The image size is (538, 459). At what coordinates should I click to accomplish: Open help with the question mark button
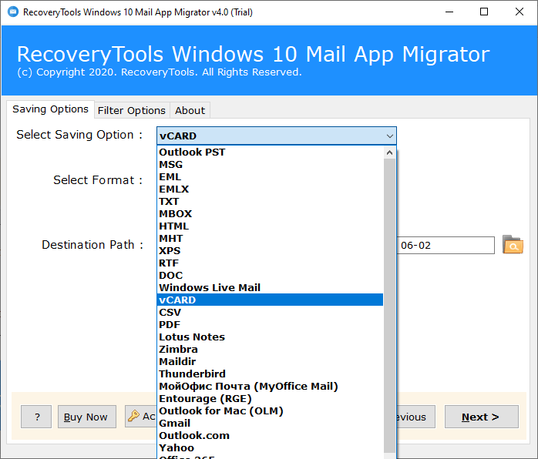[36, 417]
